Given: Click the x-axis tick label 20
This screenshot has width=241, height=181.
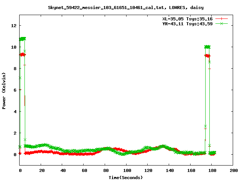Looking at the screenshot, I should (42, 170).
